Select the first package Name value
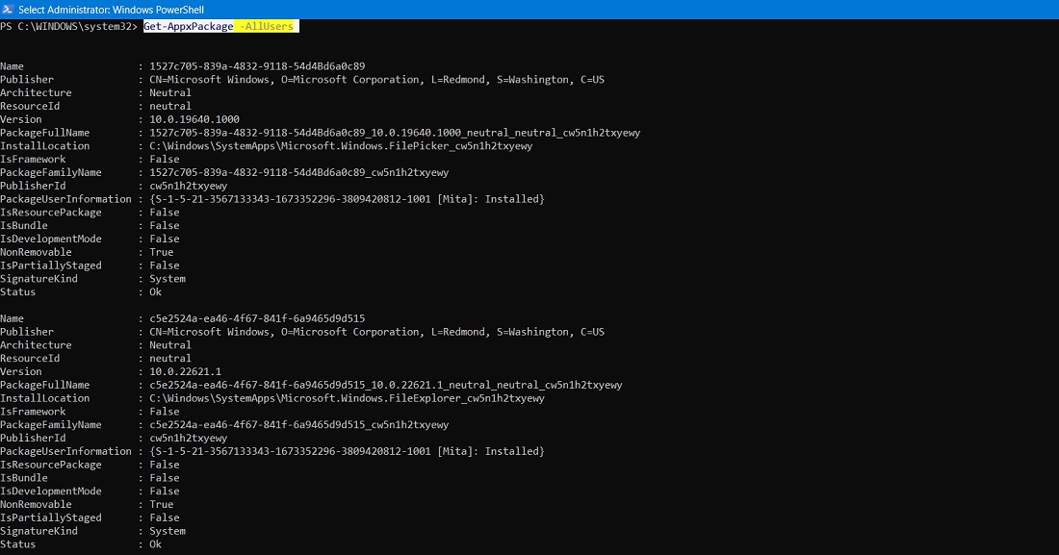1059x555 pixels. click(259, 65)
